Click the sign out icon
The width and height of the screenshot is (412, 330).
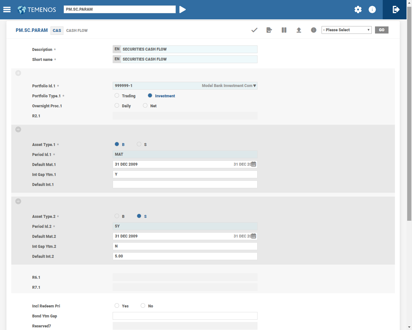pyautogui.click(x=396, y=10)
